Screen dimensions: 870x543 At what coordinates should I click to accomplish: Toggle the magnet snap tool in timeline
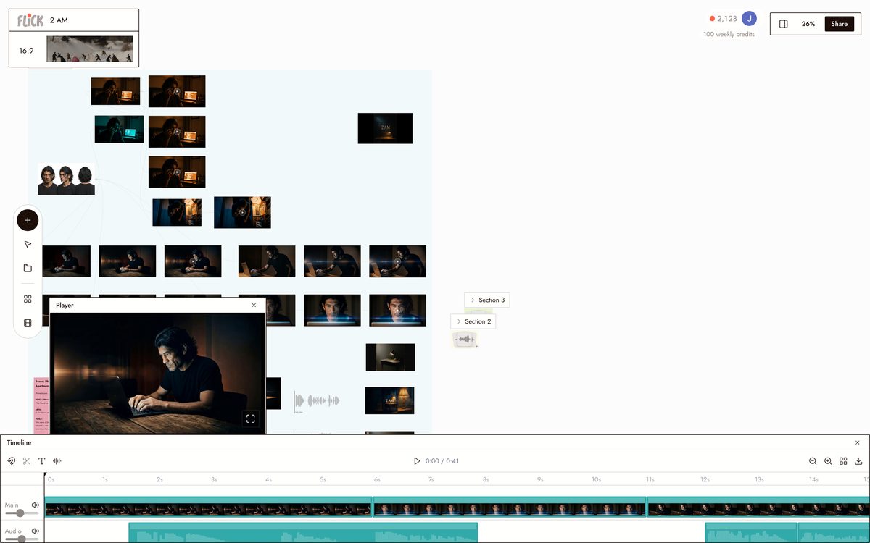[11, 461]
